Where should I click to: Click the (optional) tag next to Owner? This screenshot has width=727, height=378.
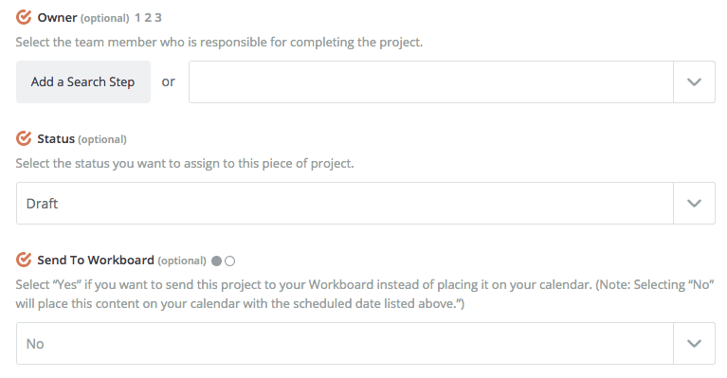(105, 18)
